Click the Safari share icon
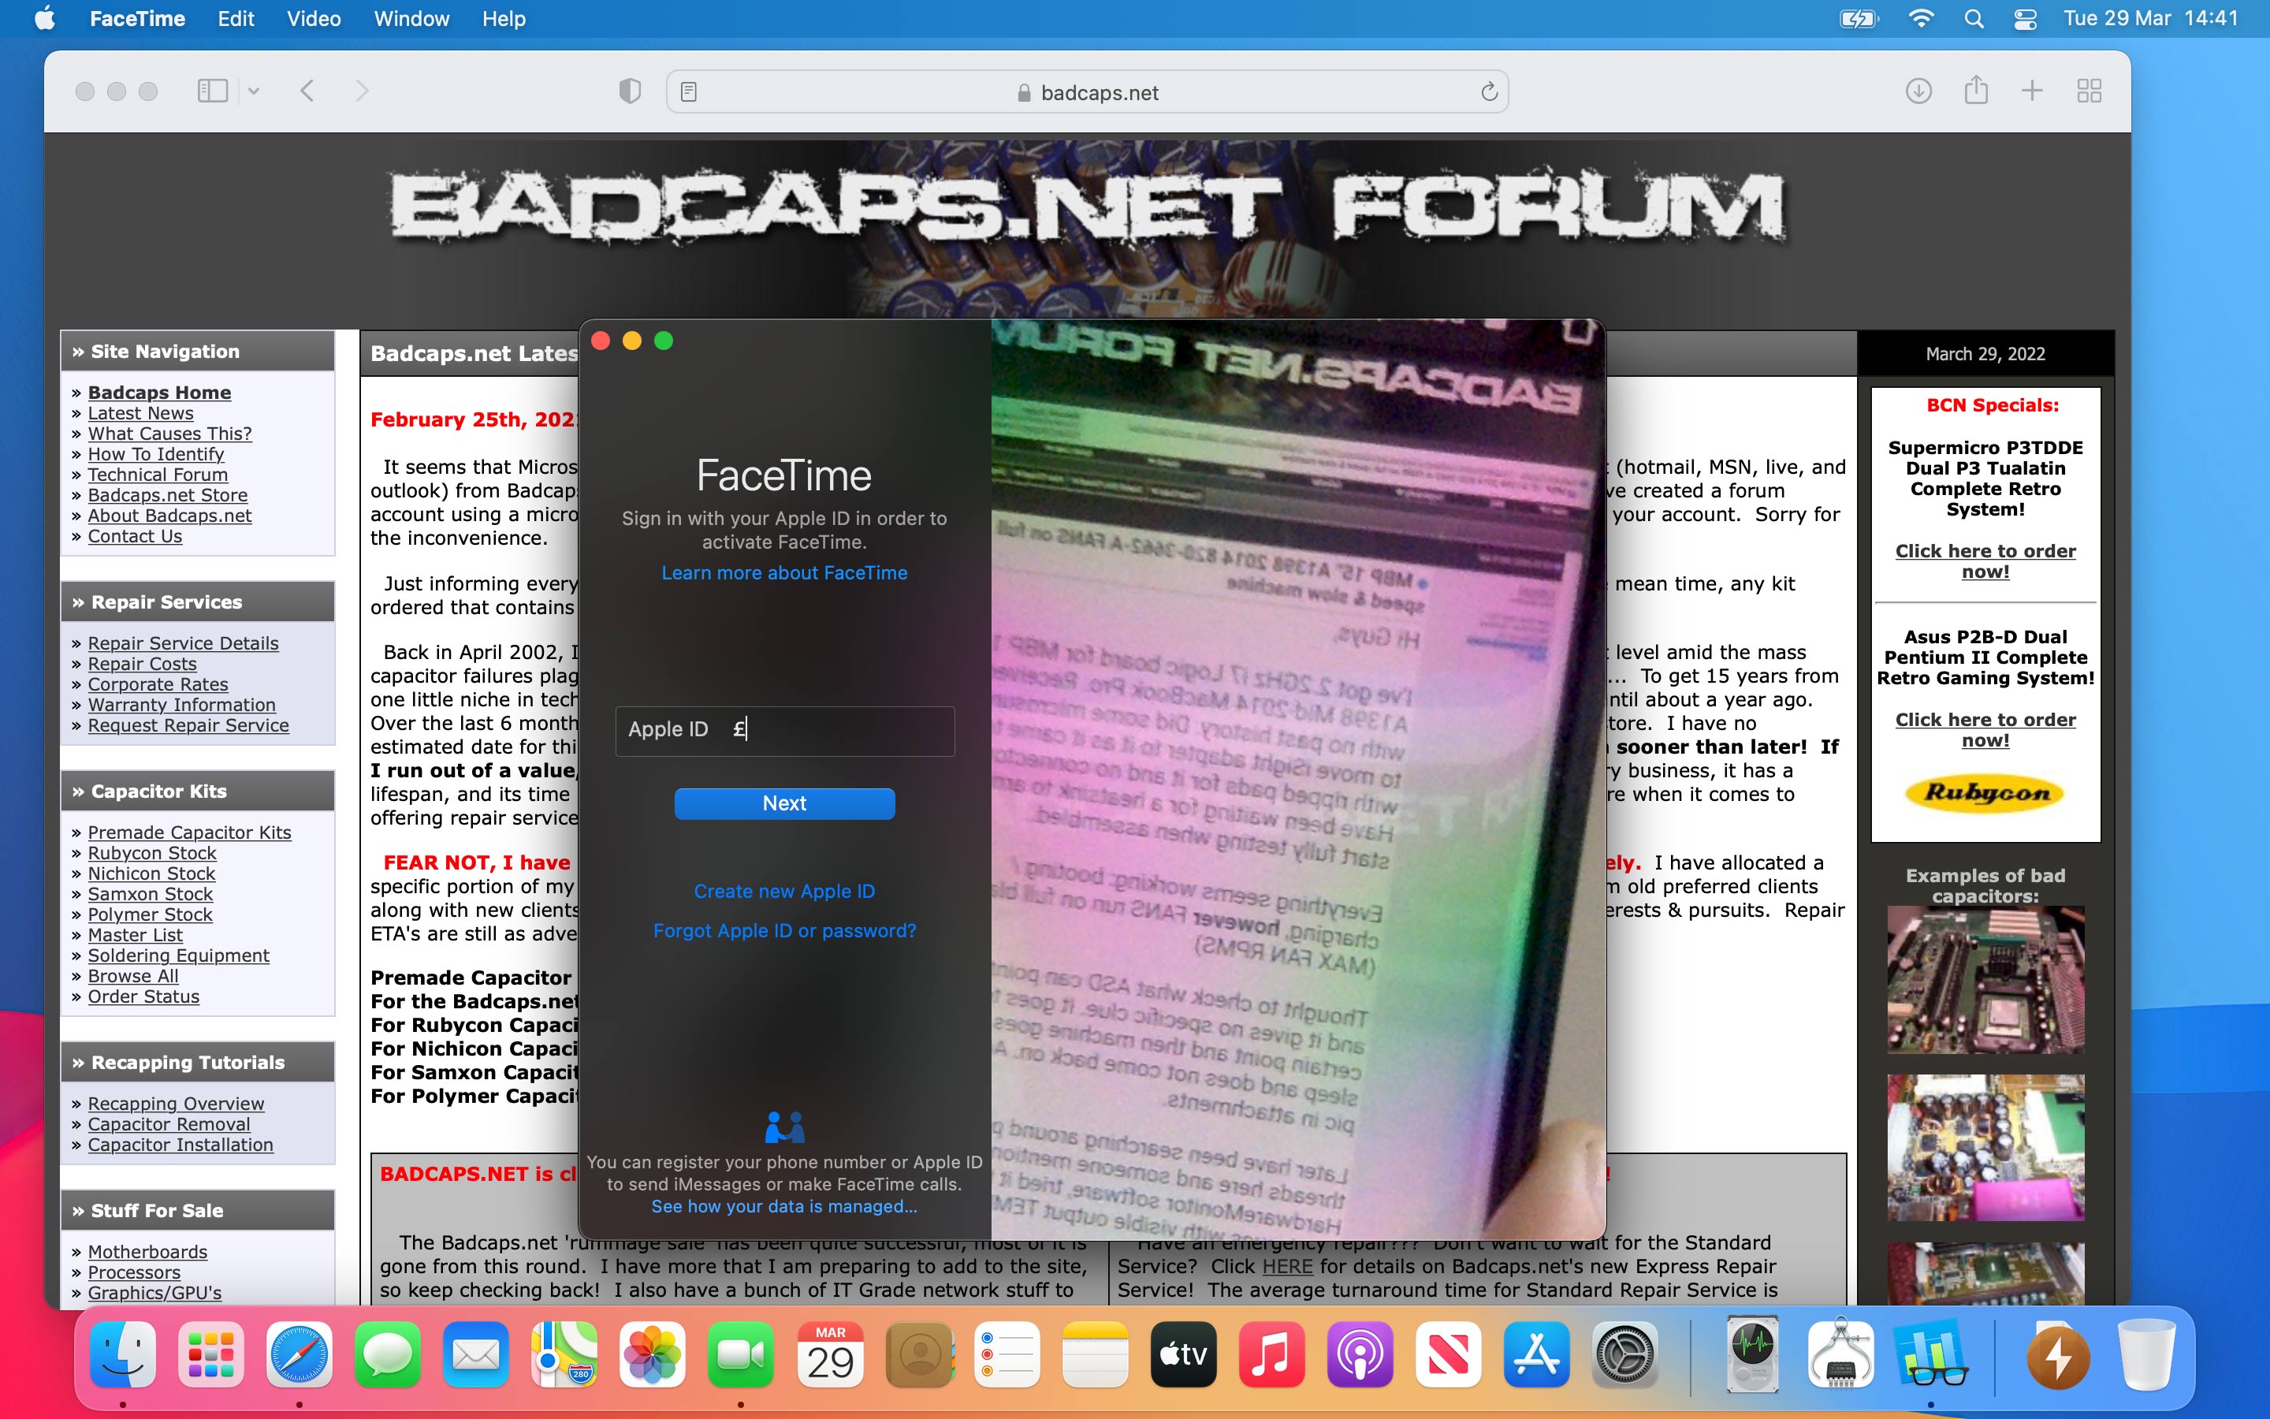This screenshot has height=1419, width=2270. tap(1975, 90)
